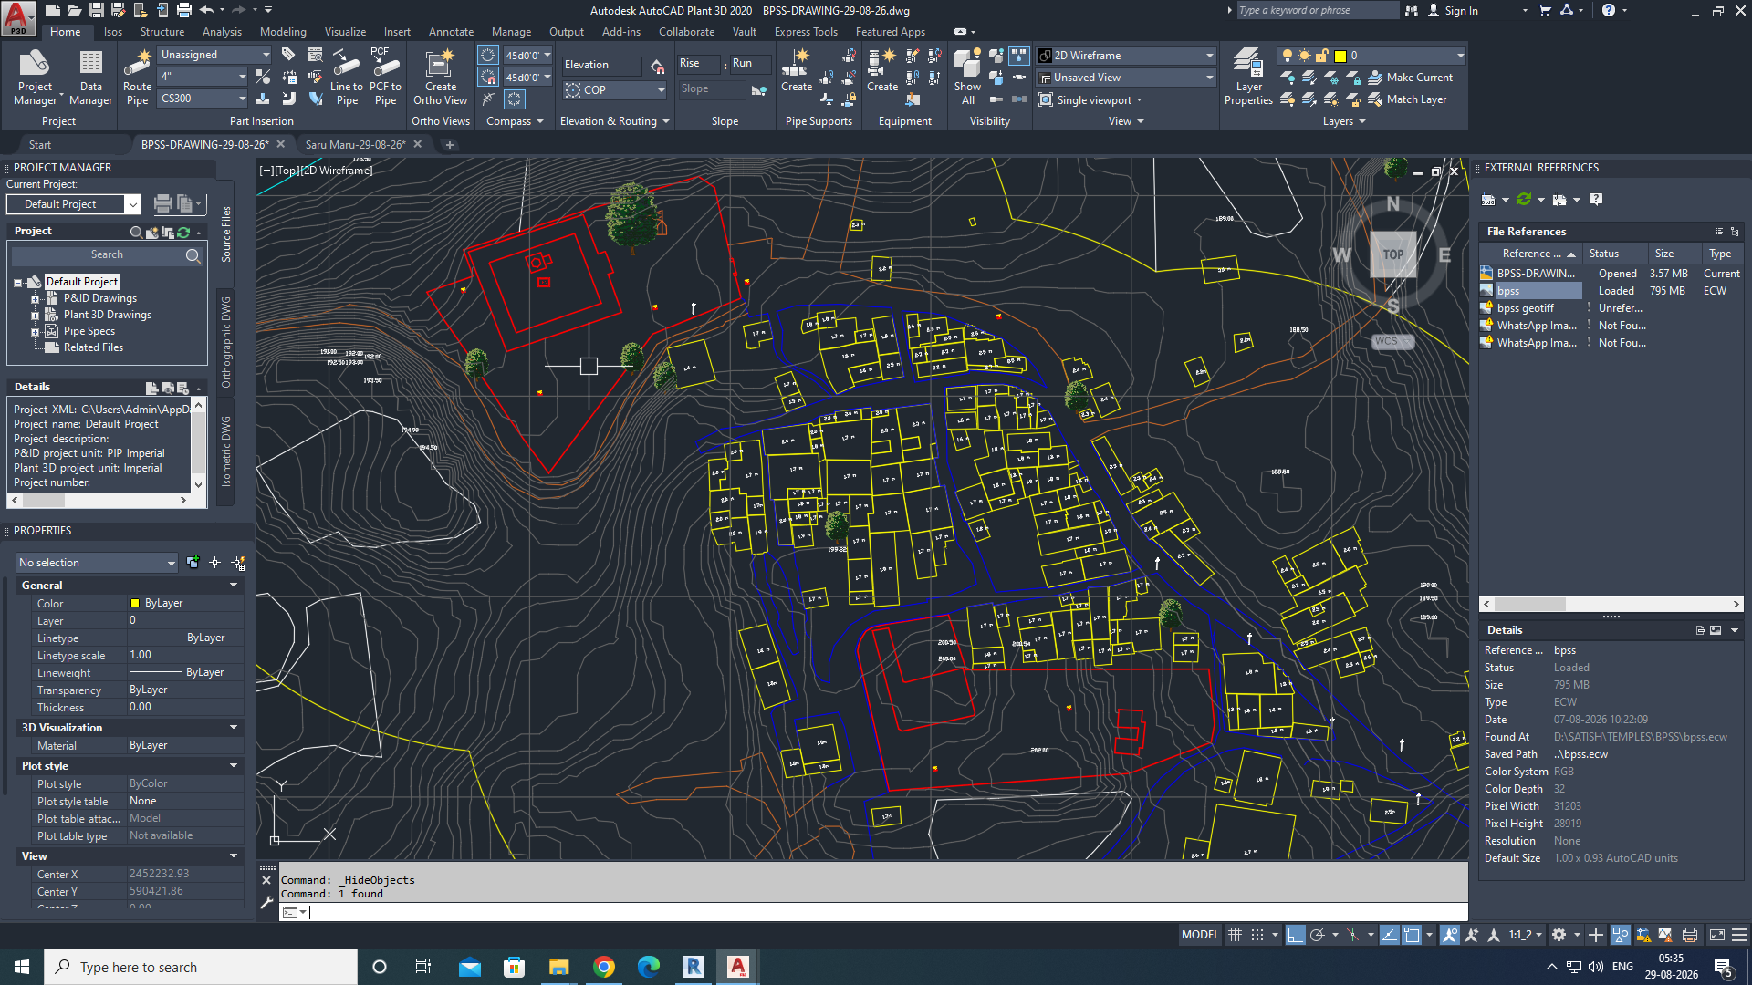Click Create Ortho View
1752x985 pixels.
pyautogui.click(x=440, y=78)
